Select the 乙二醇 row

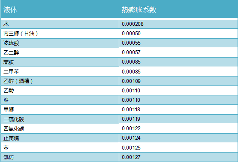point(119,52)
